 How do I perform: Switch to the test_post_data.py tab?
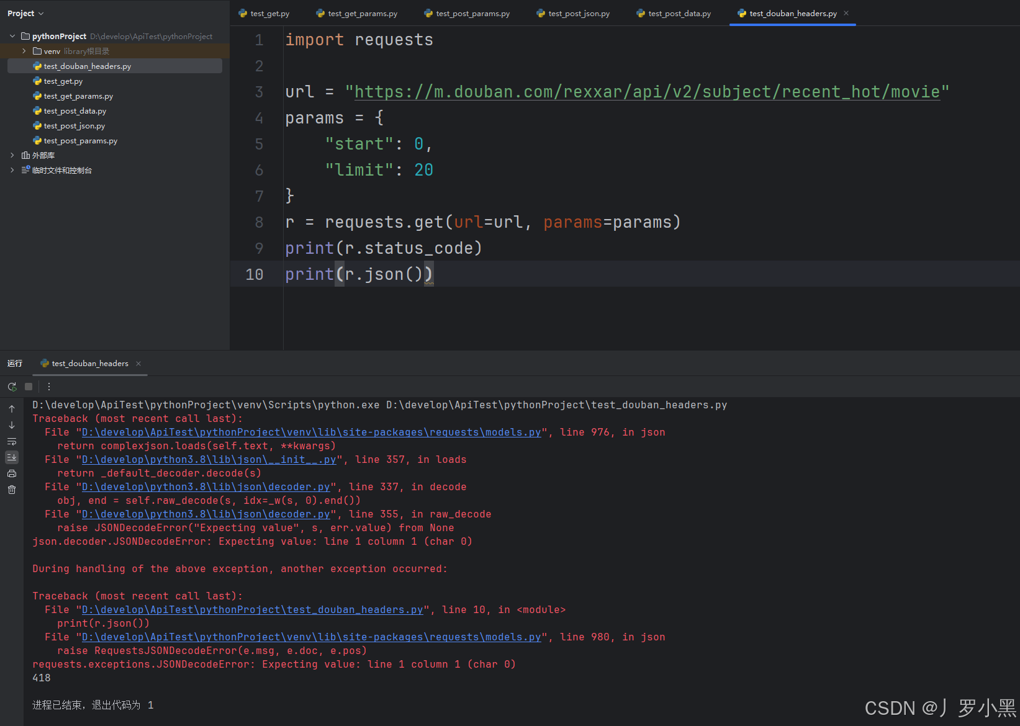tap(674, 13)
